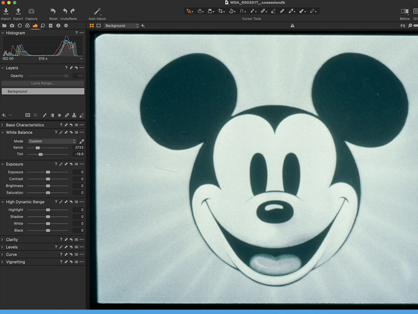Viewport: 418px width, 314px height.
Task: Choose the Rotate straighten cursor tool
Action: 232,11
